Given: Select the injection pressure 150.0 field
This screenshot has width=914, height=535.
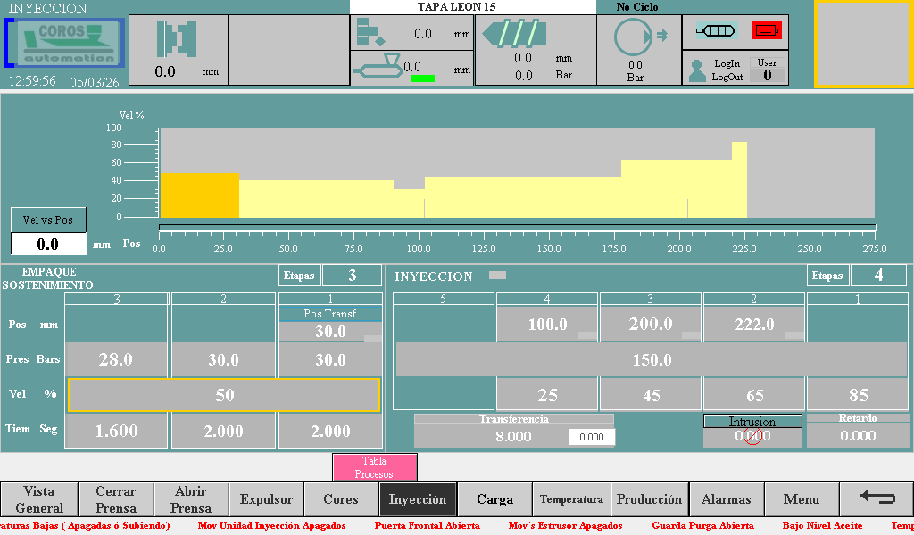Looking at the screenshot, I should point(652,359).
